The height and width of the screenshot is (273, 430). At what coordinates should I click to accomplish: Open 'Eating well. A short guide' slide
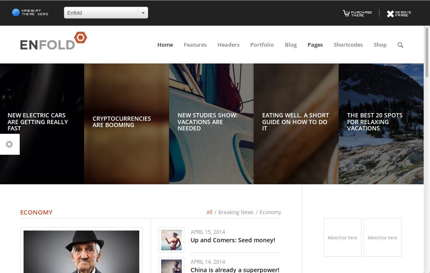[x=296, y=124]
